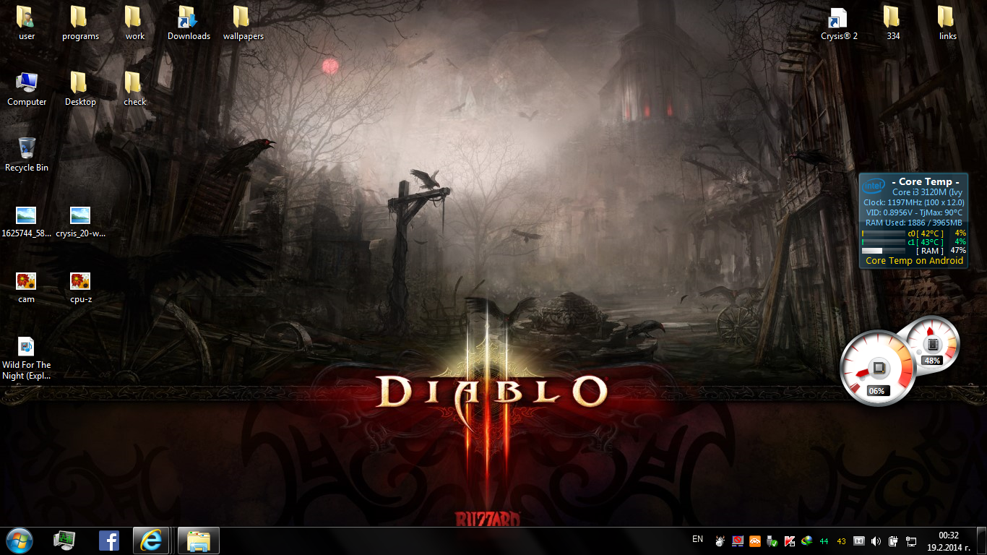Screen dimensions: 987x555
Task: Select the 'work' desktop folder
Action: 134,22
